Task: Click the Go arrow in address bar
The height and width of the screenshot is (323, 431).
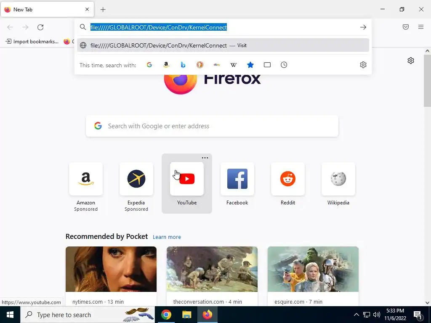Action: tap(363, 27)
